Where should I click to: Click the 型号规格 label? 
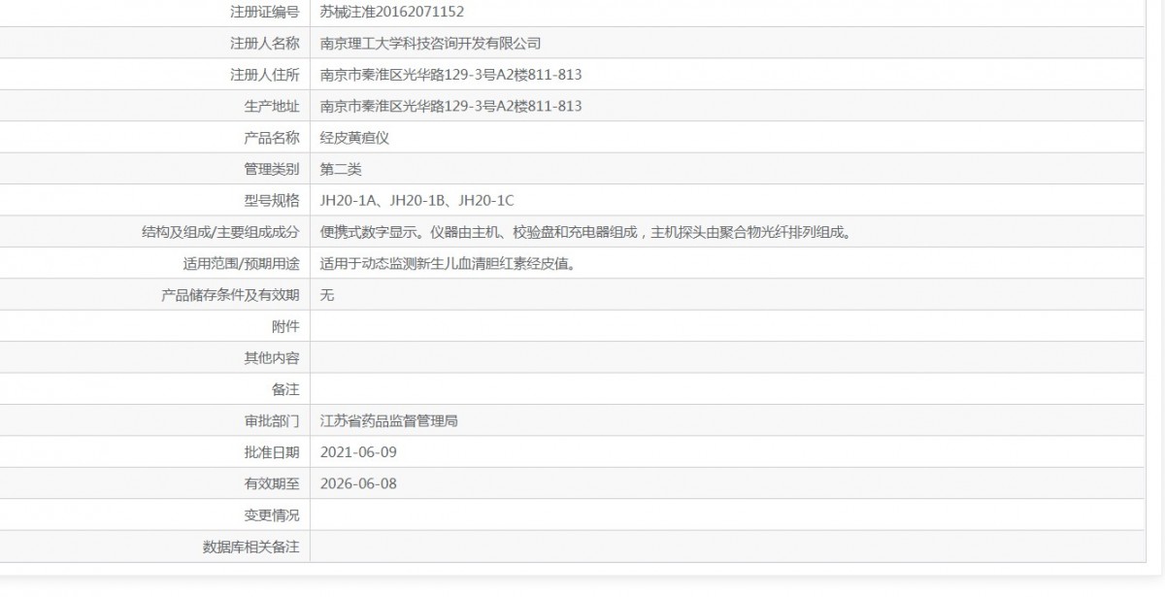pyautogui.click(x=272, y=201)
